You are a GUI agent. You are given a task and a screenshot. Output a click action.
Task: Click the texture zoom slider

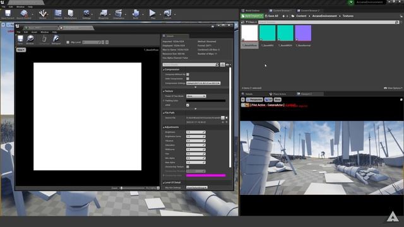pos(132,188)
